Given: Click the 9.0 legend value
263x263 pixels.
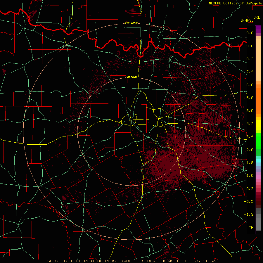Looking at the screenshot, I should [250, 46].
